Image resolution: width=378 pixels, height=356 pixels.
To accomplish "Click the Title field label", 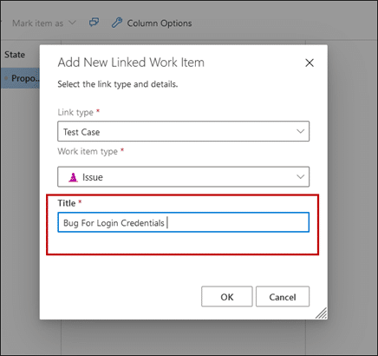I will pyautogui.click(x=67, y=203).
